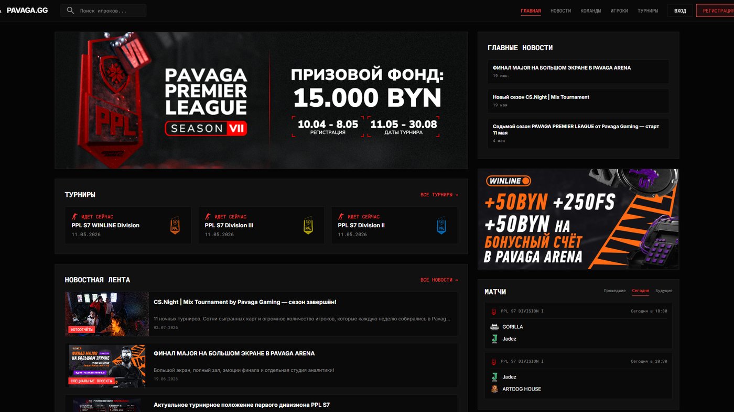The image size is (734, 412).
Task: Focus the Поиск игроков search field
Action: click(103, 10)
